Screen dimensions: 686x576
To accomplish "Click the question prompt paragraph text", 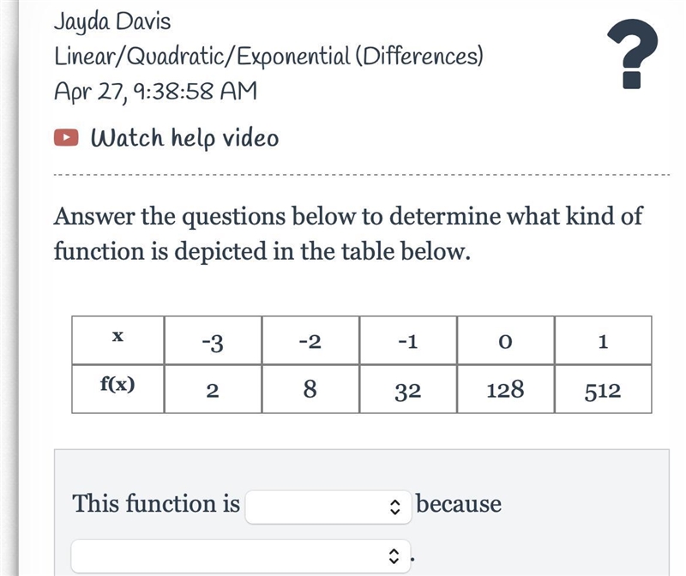I will click(x=348, y=233).
